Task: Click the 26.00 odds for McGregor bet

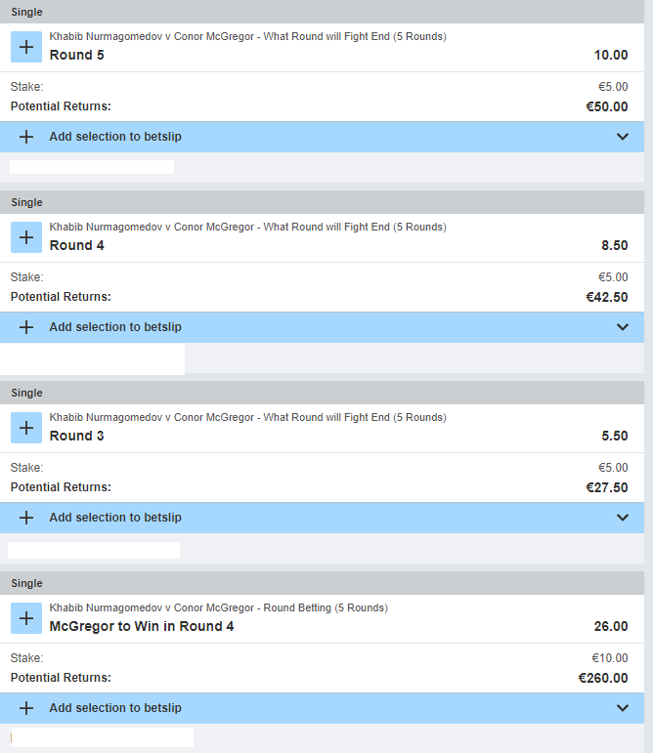Action: click(611, 627)
